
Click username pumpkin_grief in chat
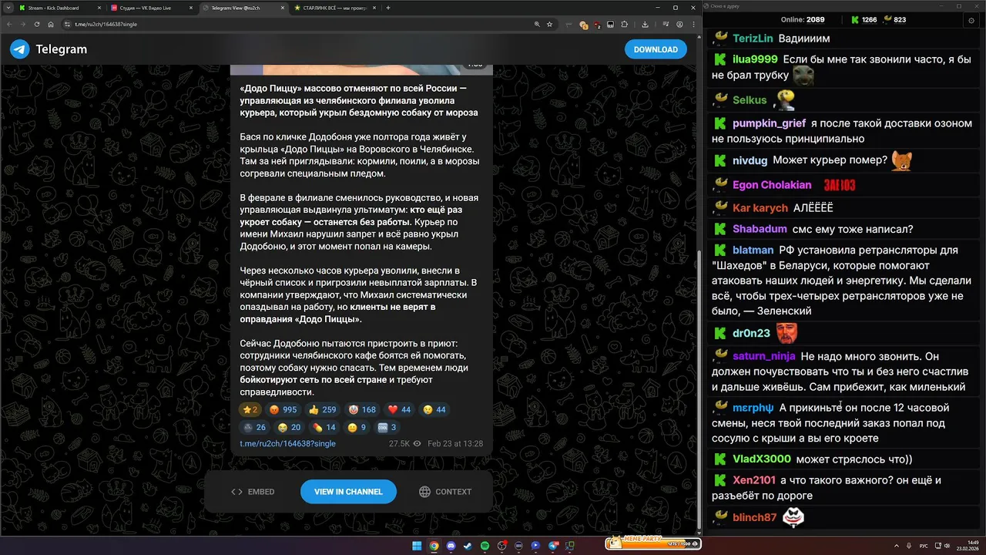click(769, 123)
